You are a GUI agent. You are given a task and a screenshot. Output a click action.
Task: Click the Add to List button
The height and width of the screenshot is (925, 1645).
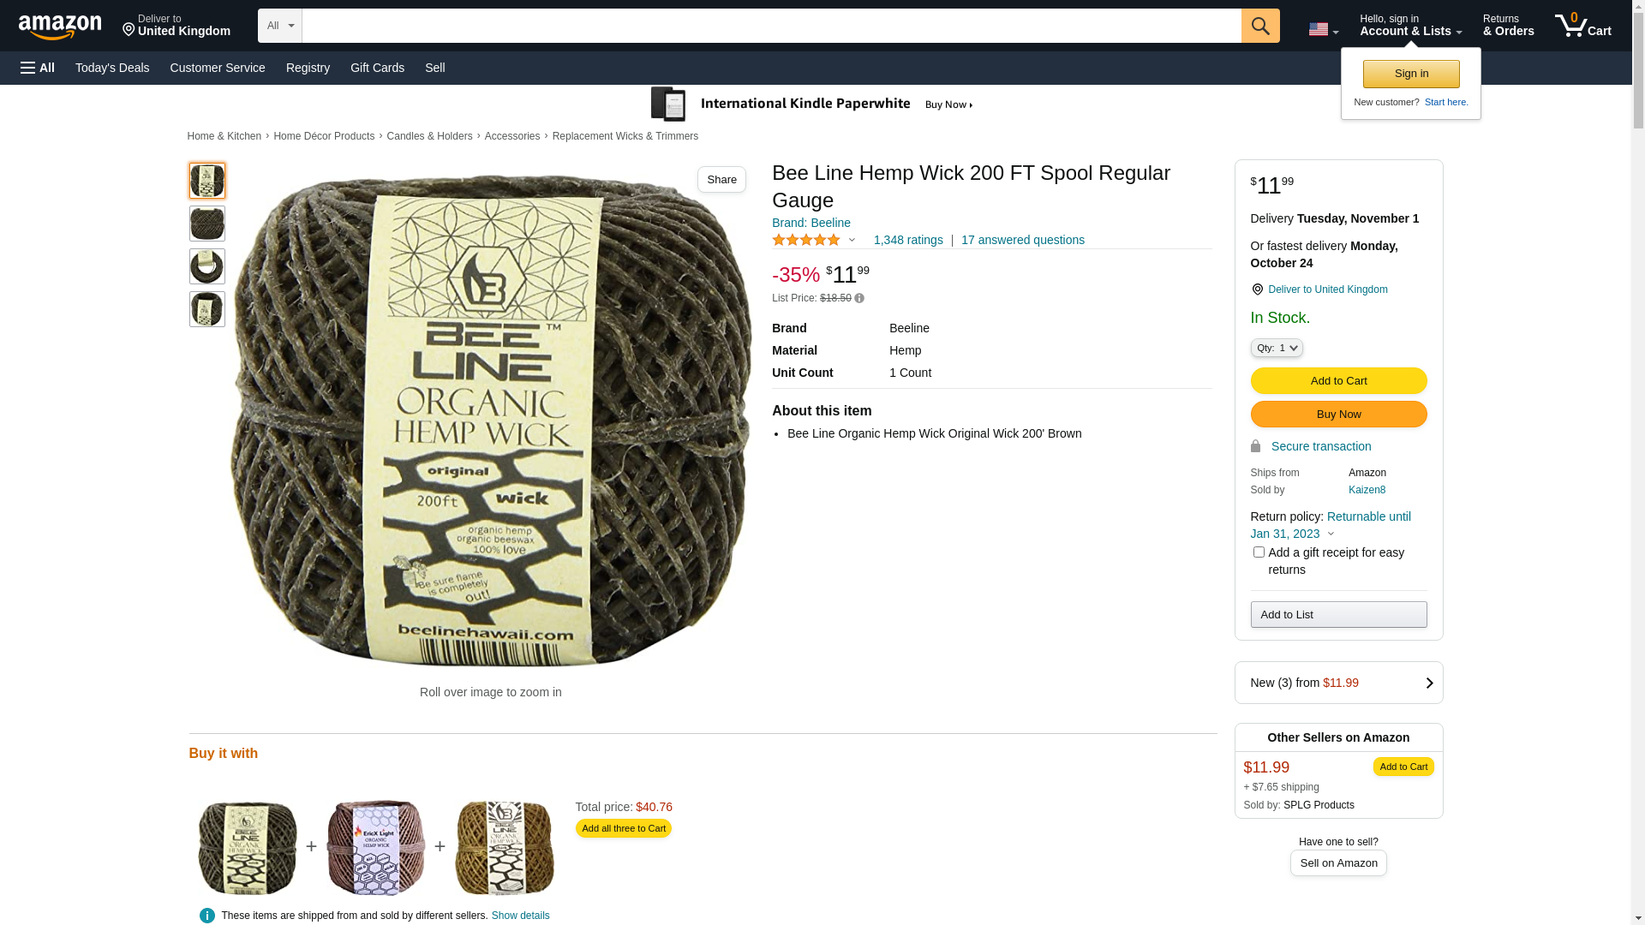(1338, 615)
